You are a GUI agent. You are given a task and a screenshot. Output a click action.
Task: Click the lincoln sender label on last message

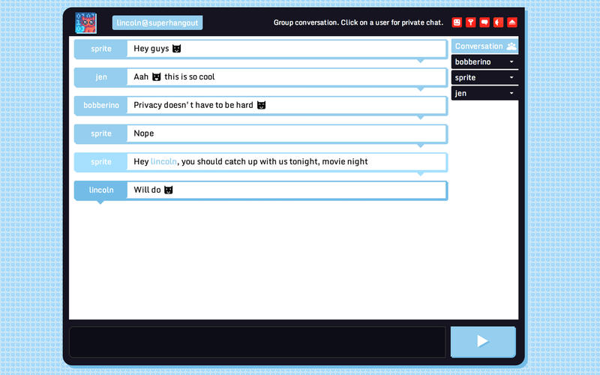tap(100, 190)
